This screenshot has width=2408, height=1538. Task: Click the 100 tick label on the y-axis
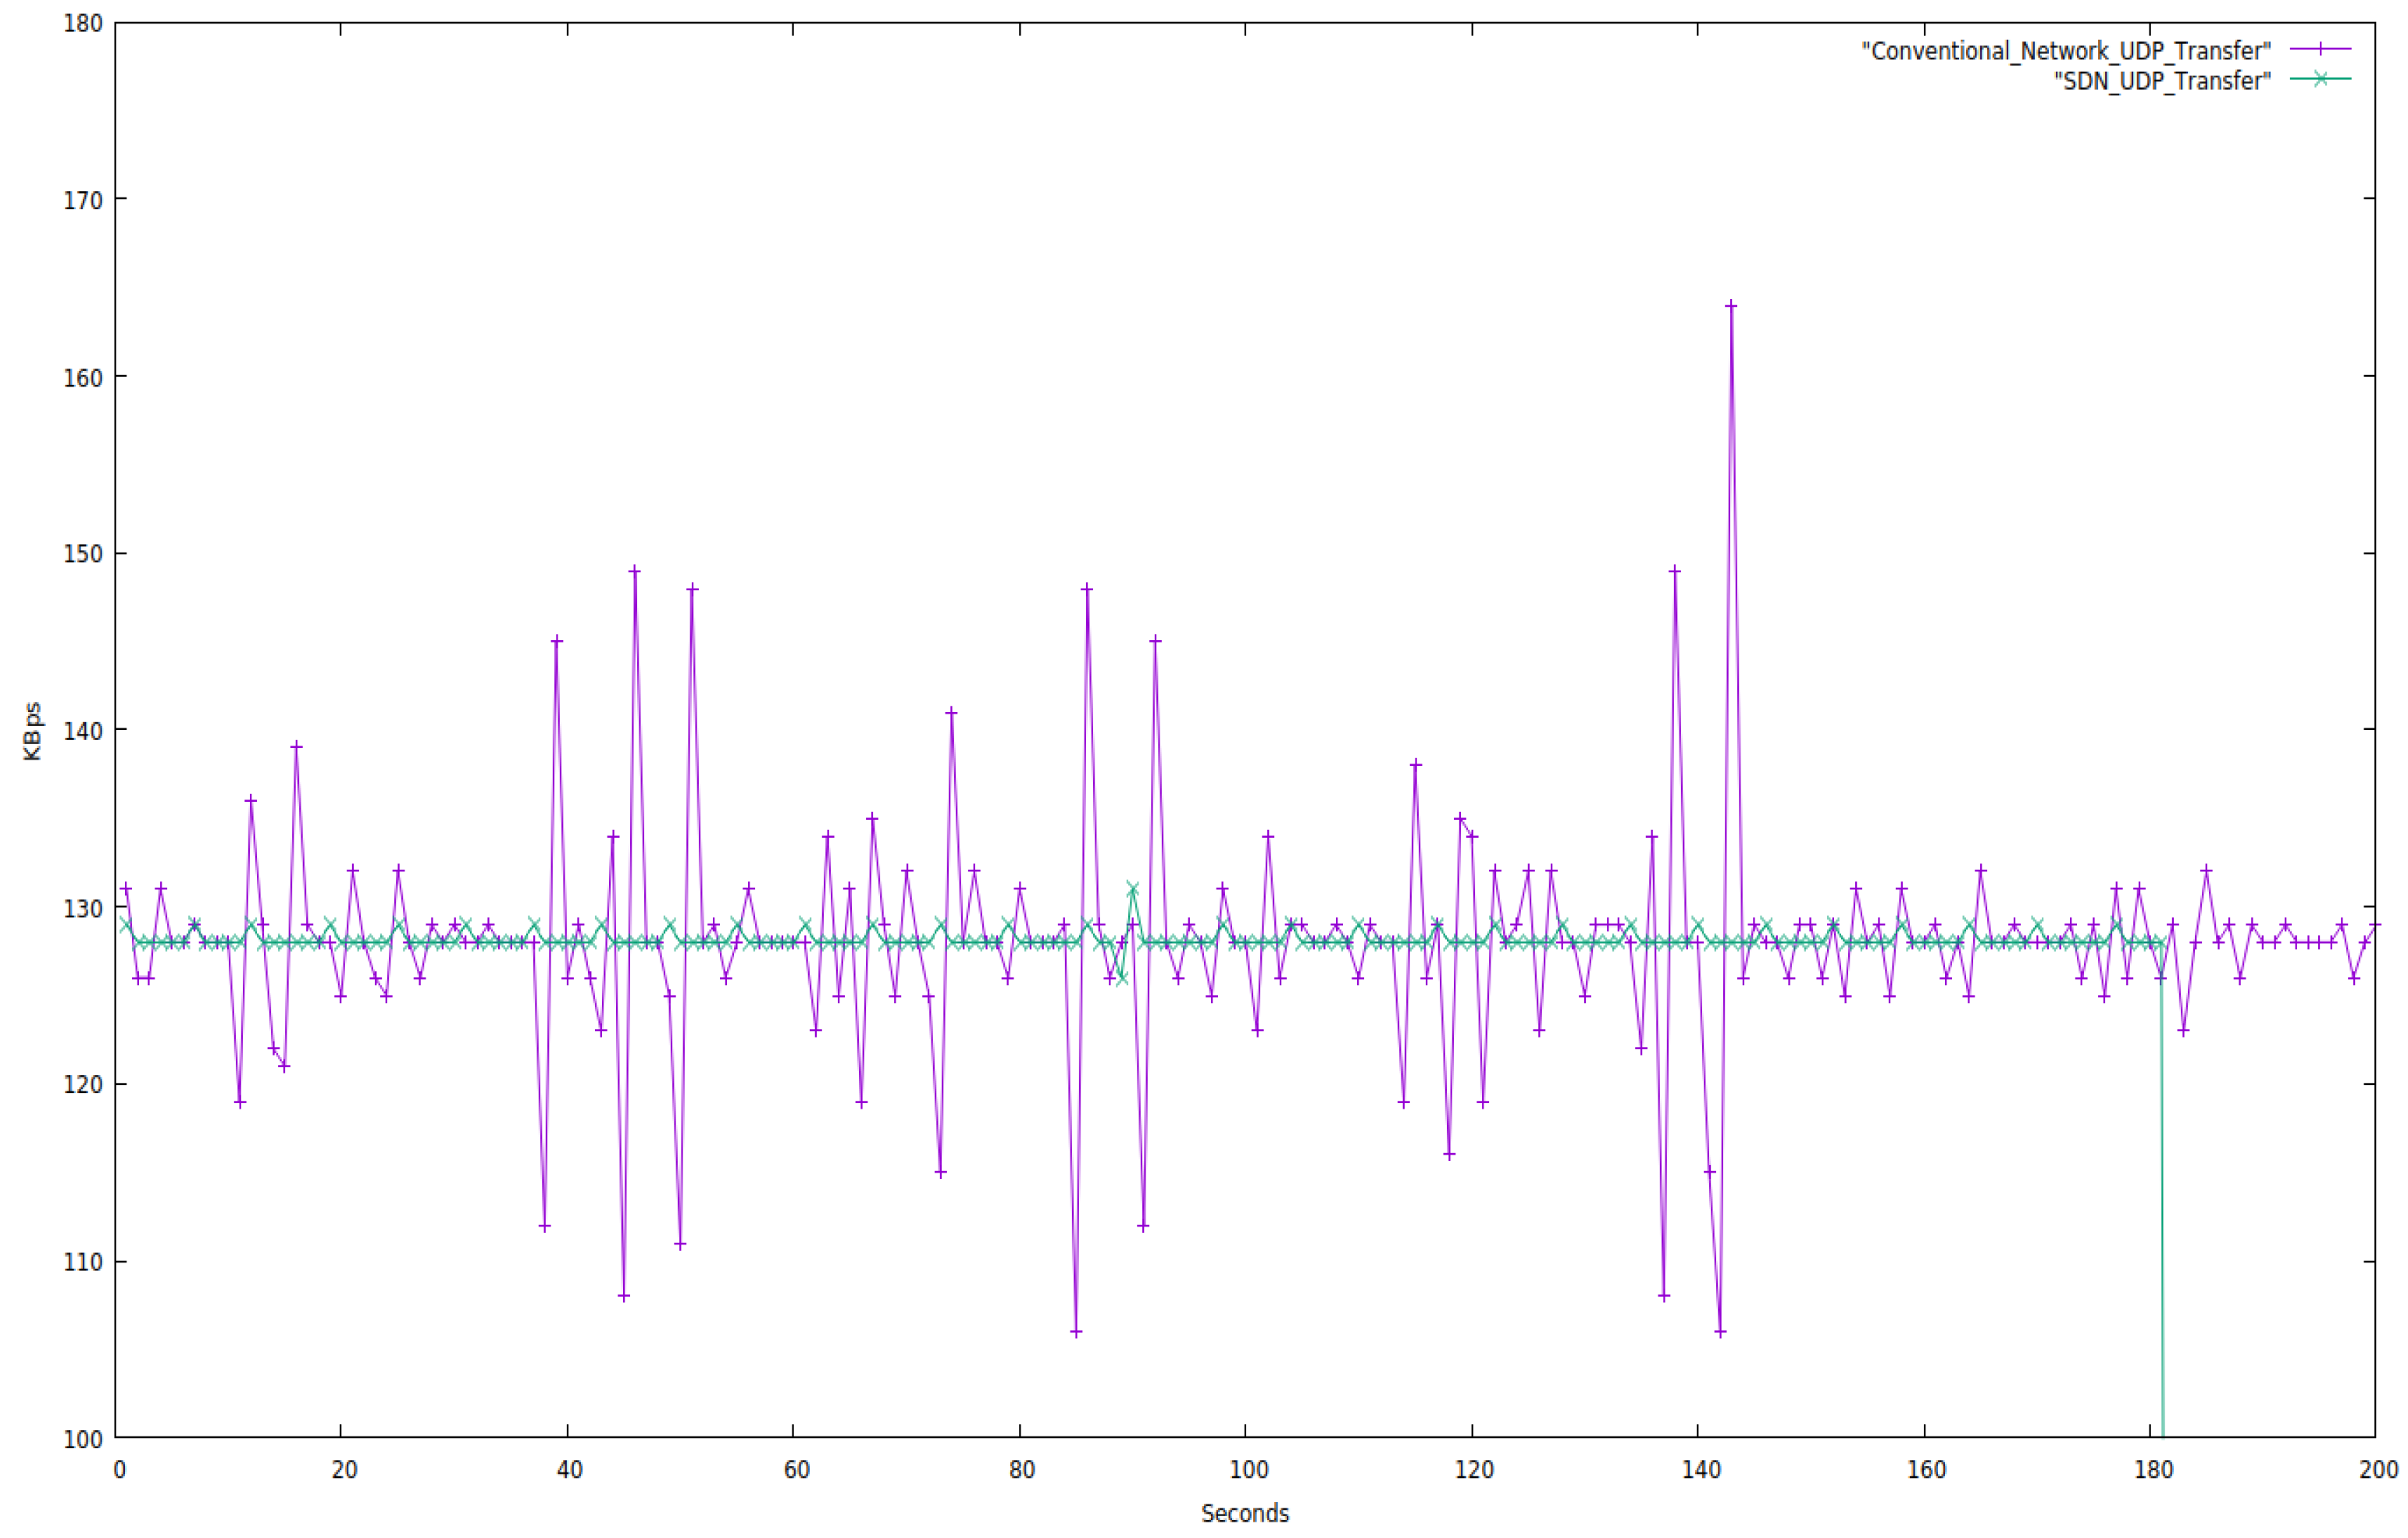click(83, 1439)
